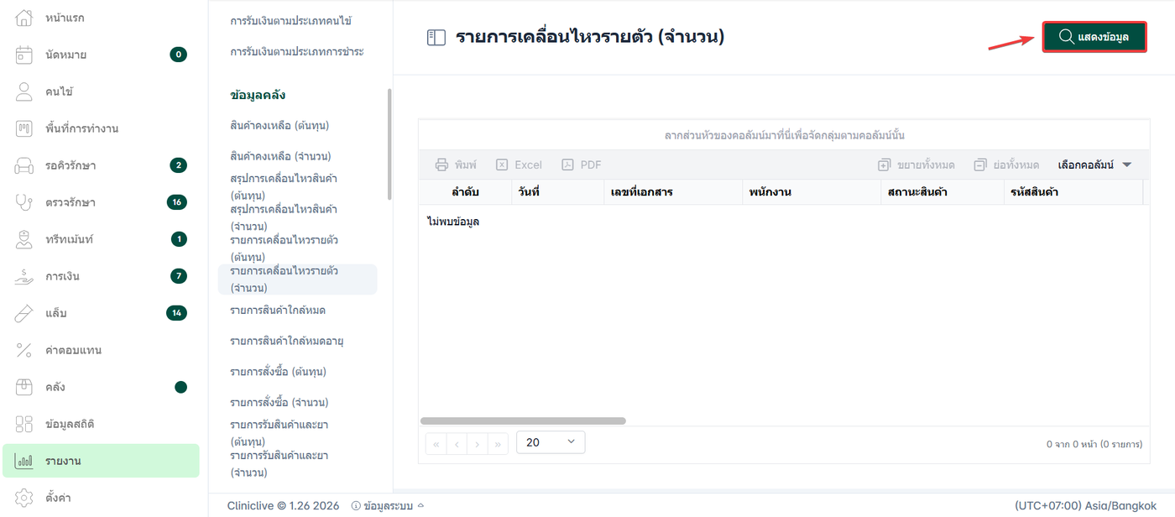Click the เลขที่เอกสาร column header

point(673,192)
